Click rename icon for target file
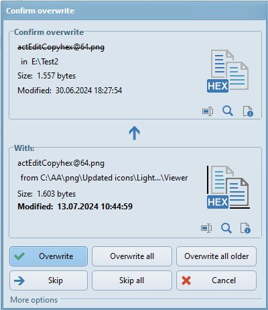The image size is (268, 310). pyautogui.click(x=208, y=111)
